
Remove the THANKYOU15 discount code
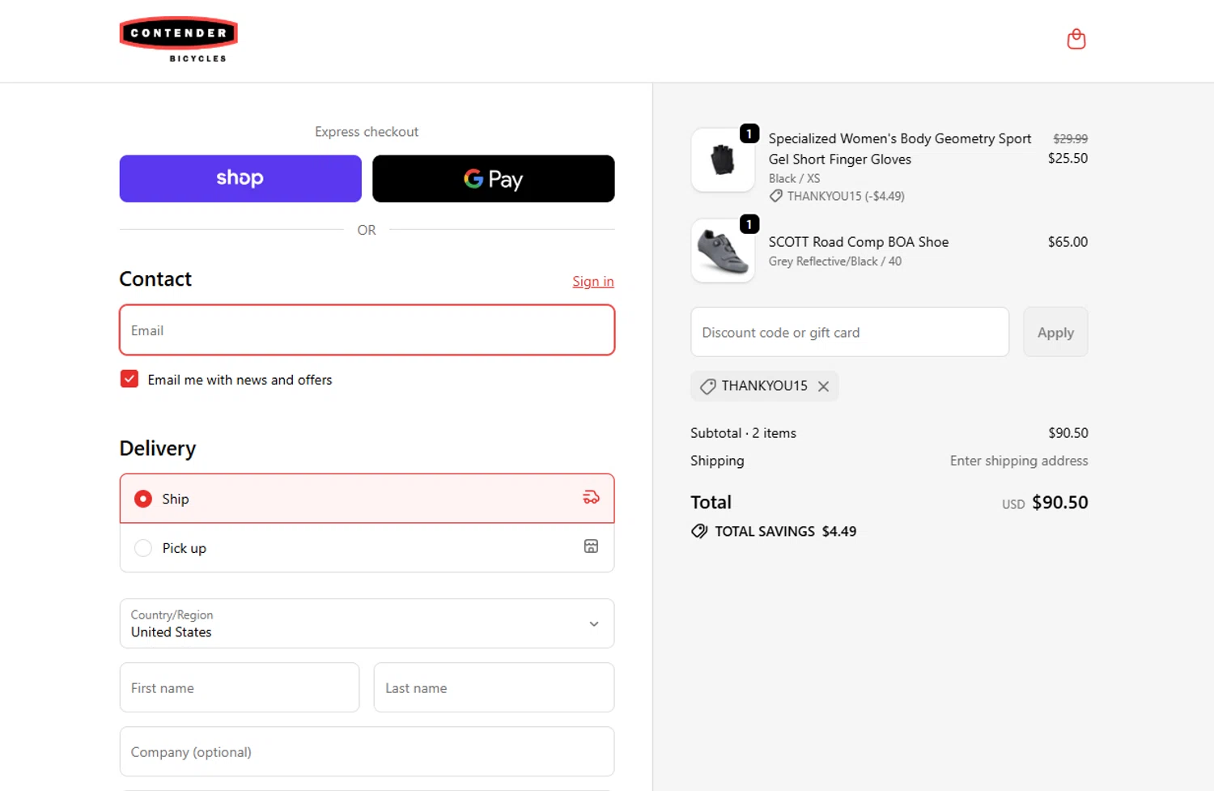[x=823, y=386]
